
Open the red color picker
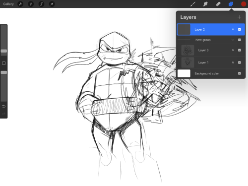[244, 4]
